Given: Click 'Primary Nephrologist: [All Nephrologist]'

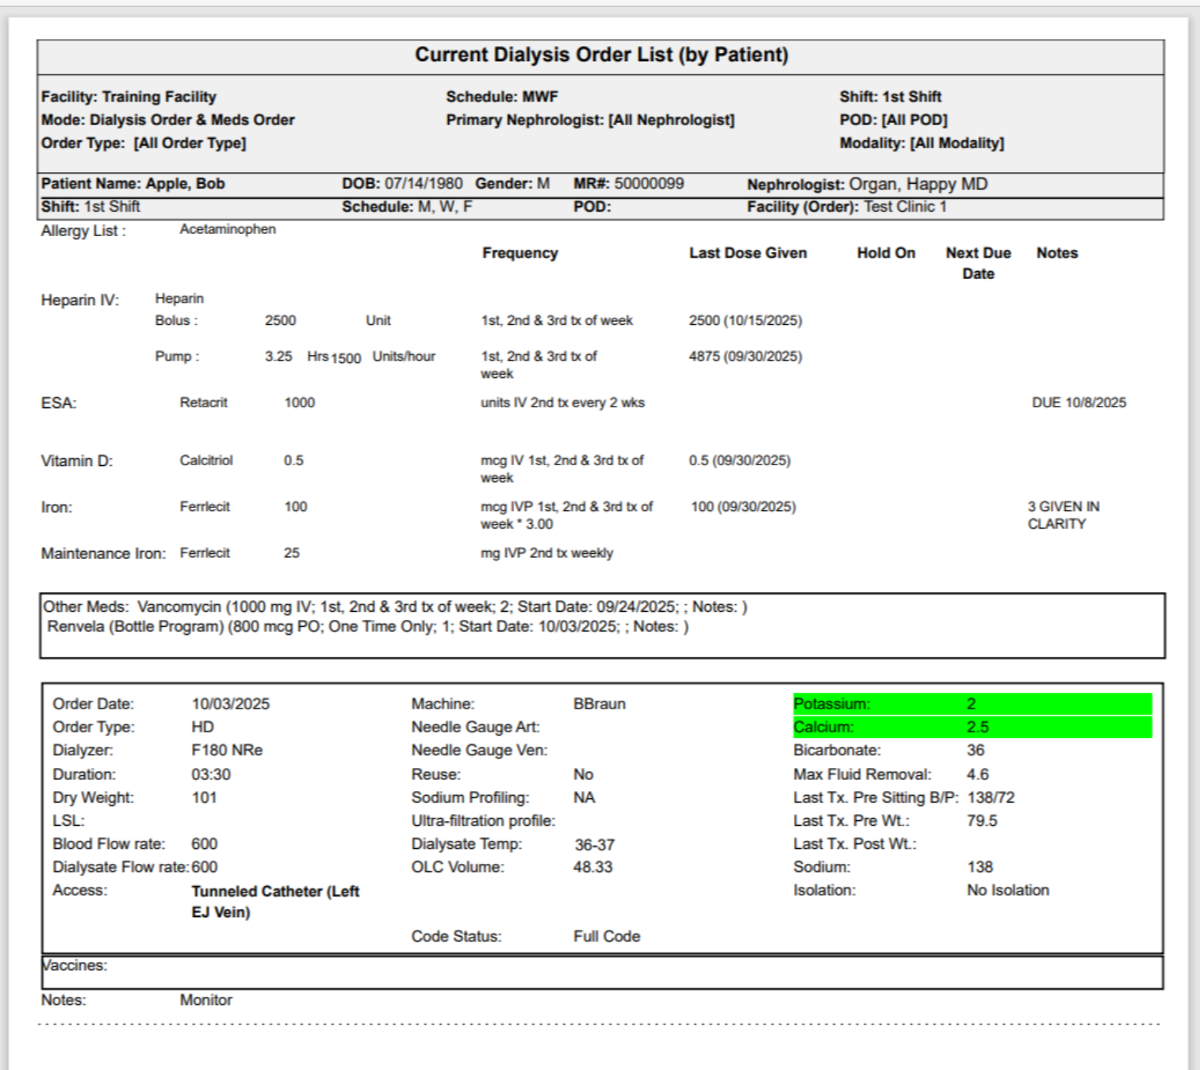Looking at the screenshot, I should point(590,120).
